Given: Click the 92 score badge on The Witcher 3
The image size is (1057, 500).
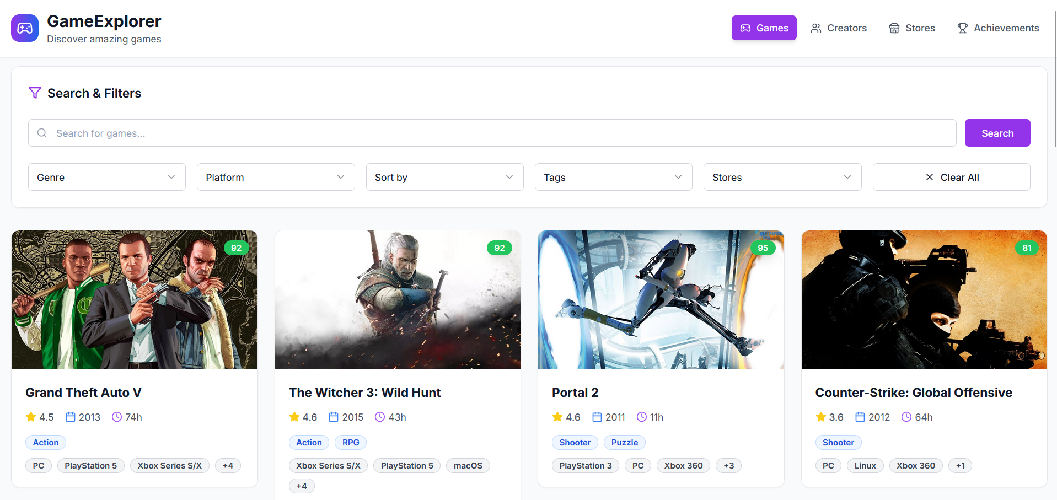Looking at the screenshot, I should click(500, 248).
